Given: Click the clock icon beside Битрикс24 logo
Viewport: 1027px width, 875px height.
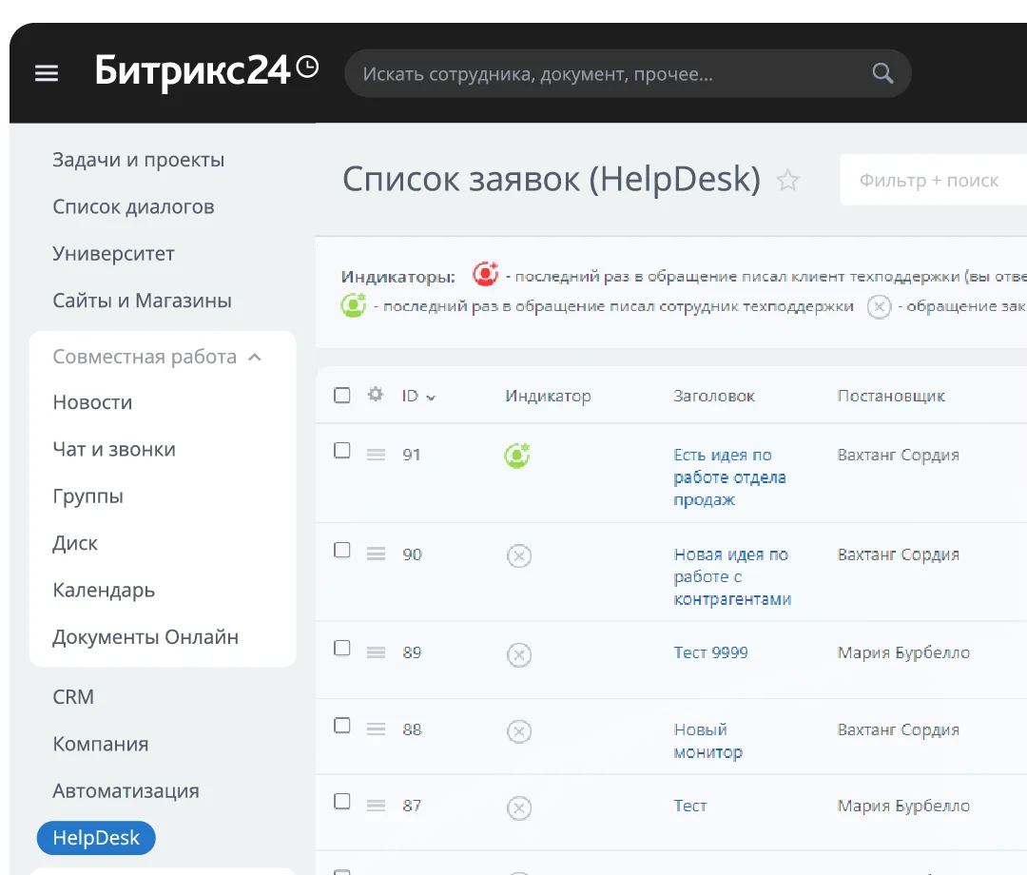Looking at the screenshot, I should [x=307, y=68].
